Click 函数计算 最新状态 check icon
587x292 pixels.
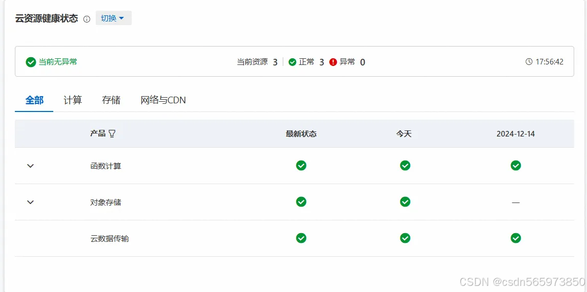pyautogui.click(x=301, y=165)
